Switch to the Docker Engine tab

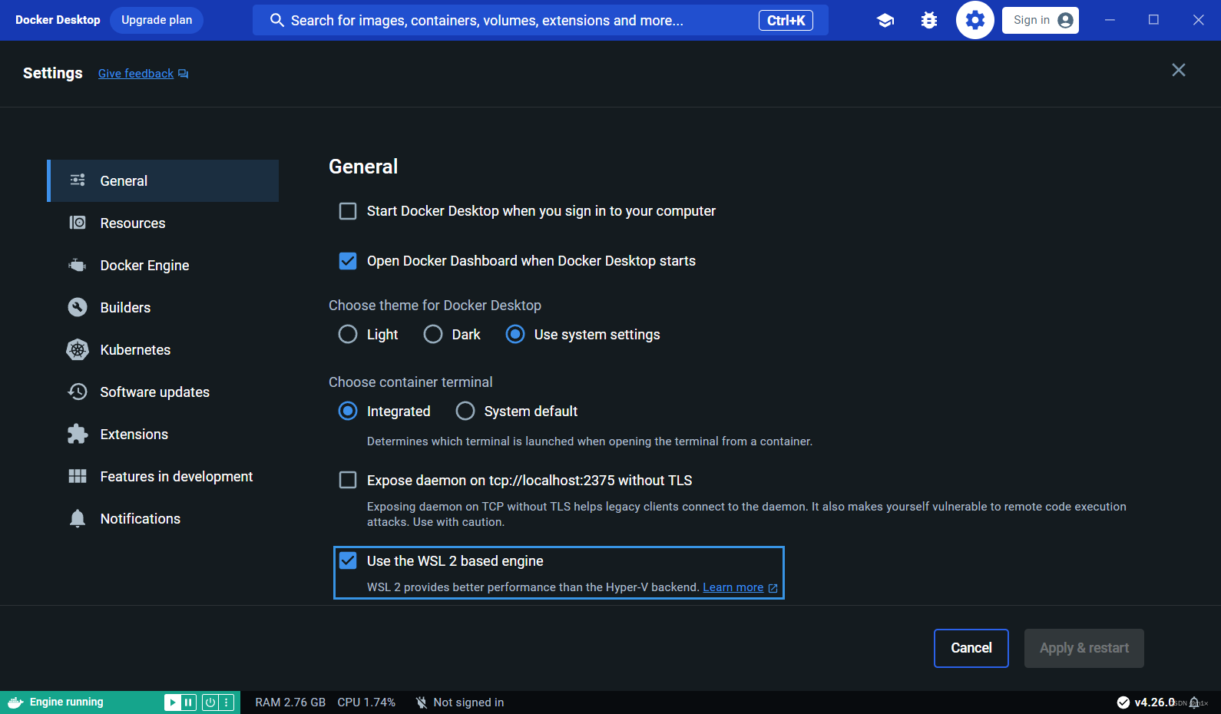point(163,265)
